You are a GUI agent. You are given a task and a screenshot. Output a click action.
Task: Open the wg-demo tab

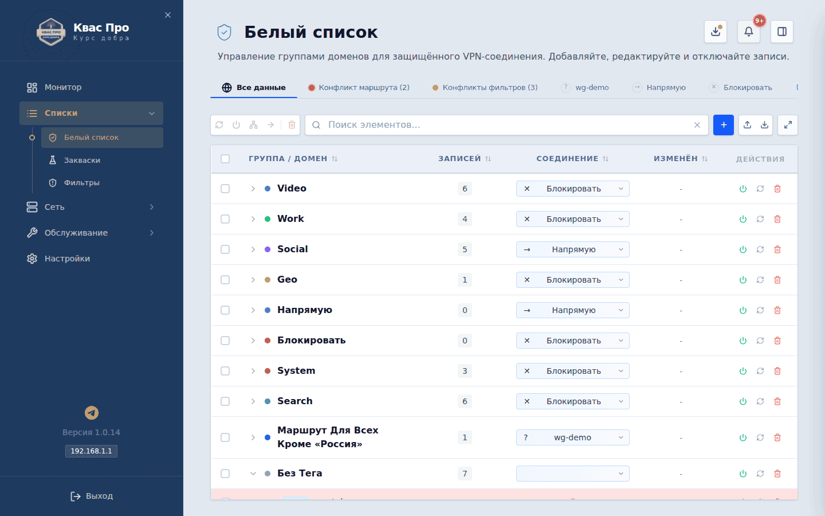[x=586, y=88]
